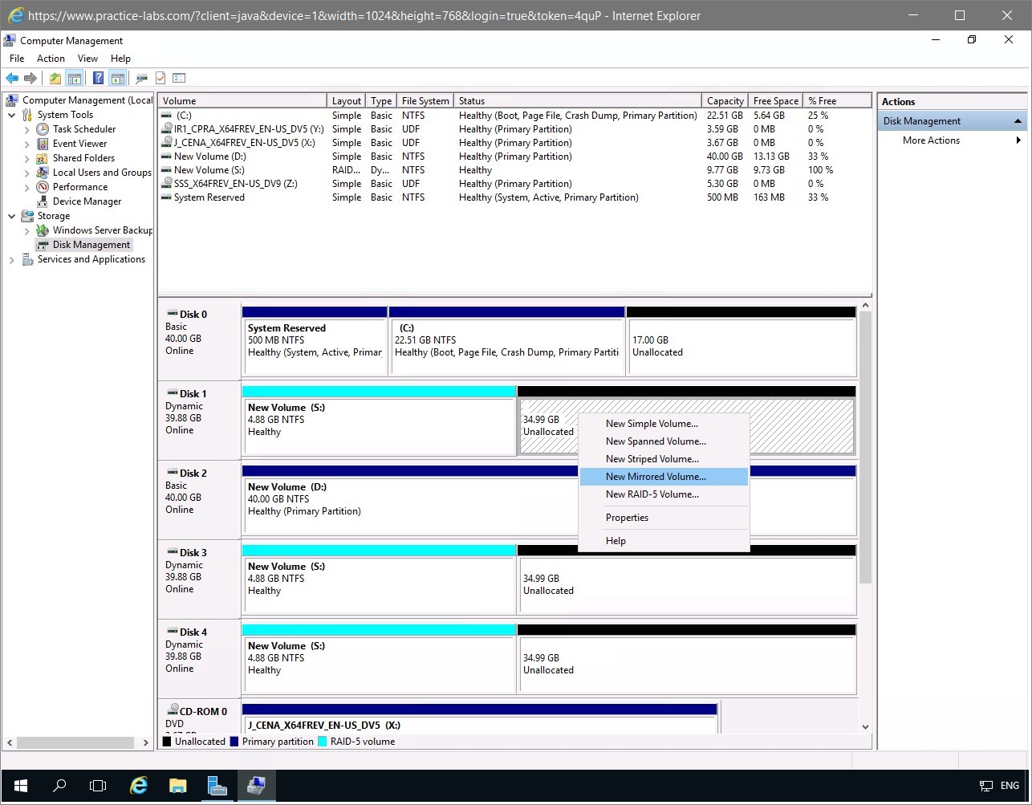The width and height of the screenshot is (1032, 805).
Task: Toggle Show/Hide Console Tree toolbar button
Action: (75, 78)
